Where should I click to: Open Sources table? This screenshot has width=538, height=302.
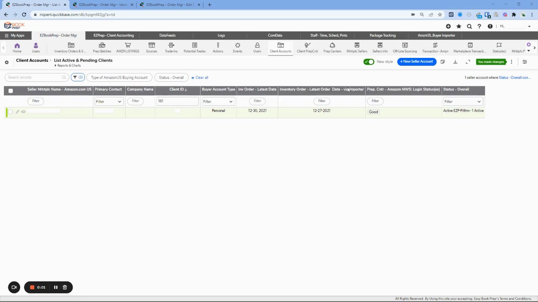pos(151,47)
